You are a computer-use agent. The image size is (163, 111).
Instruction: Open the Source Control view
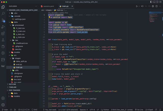point(3,20)
